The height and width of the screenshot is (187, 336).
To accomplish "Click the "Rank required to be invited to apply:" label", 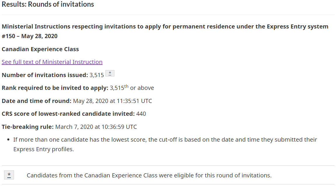I will pos(55,88).
